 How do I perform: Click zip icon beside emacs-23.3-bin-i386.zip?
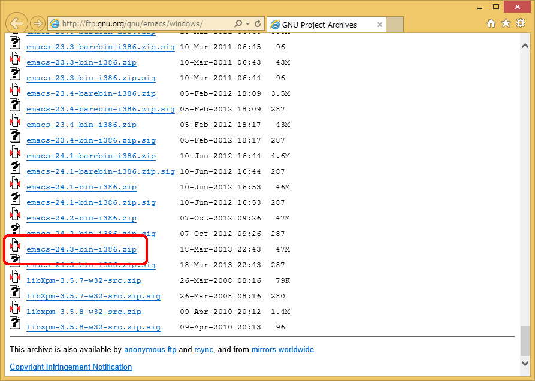tap(15, 58)
